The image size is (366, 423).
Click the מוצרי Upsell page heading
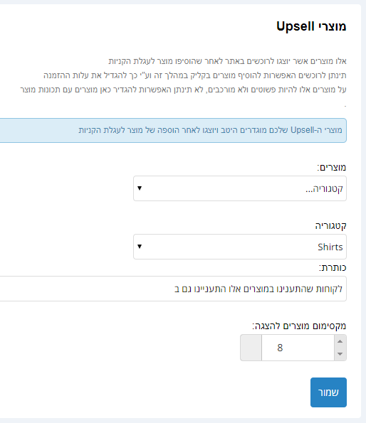pyautogui.click(x=311, y=26)
